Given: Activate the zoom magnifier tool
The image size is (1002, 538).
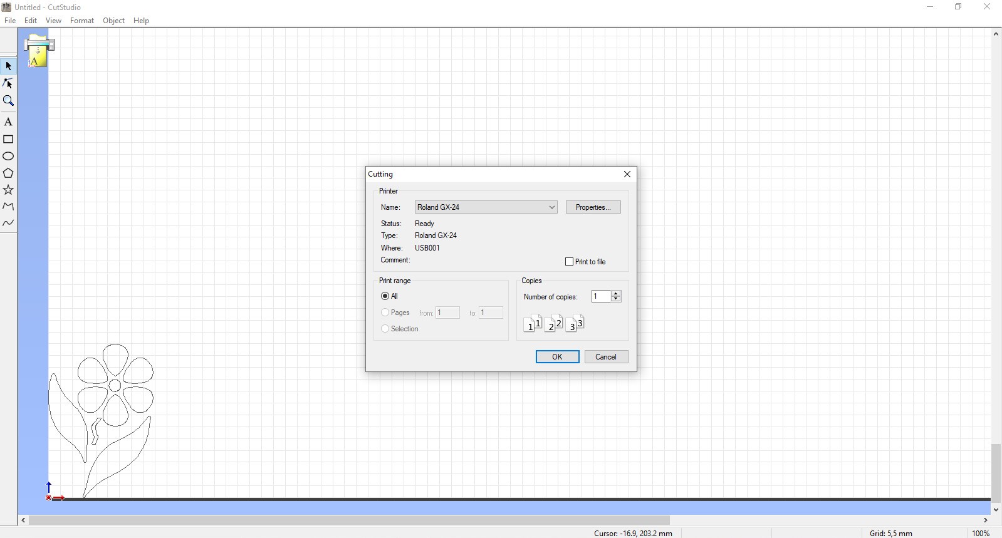Looking at the screenshot, I should click(x=8, y=100).
